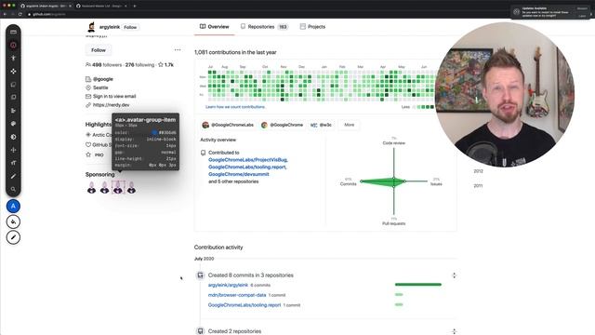Collapse the Created 8 commits section
This screenshot has height=335, width=595.
coord(454,275)
